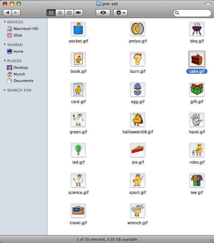Open Desktop in the sidebar
This screenshot has width=214, height=243.
click(17, 67)
